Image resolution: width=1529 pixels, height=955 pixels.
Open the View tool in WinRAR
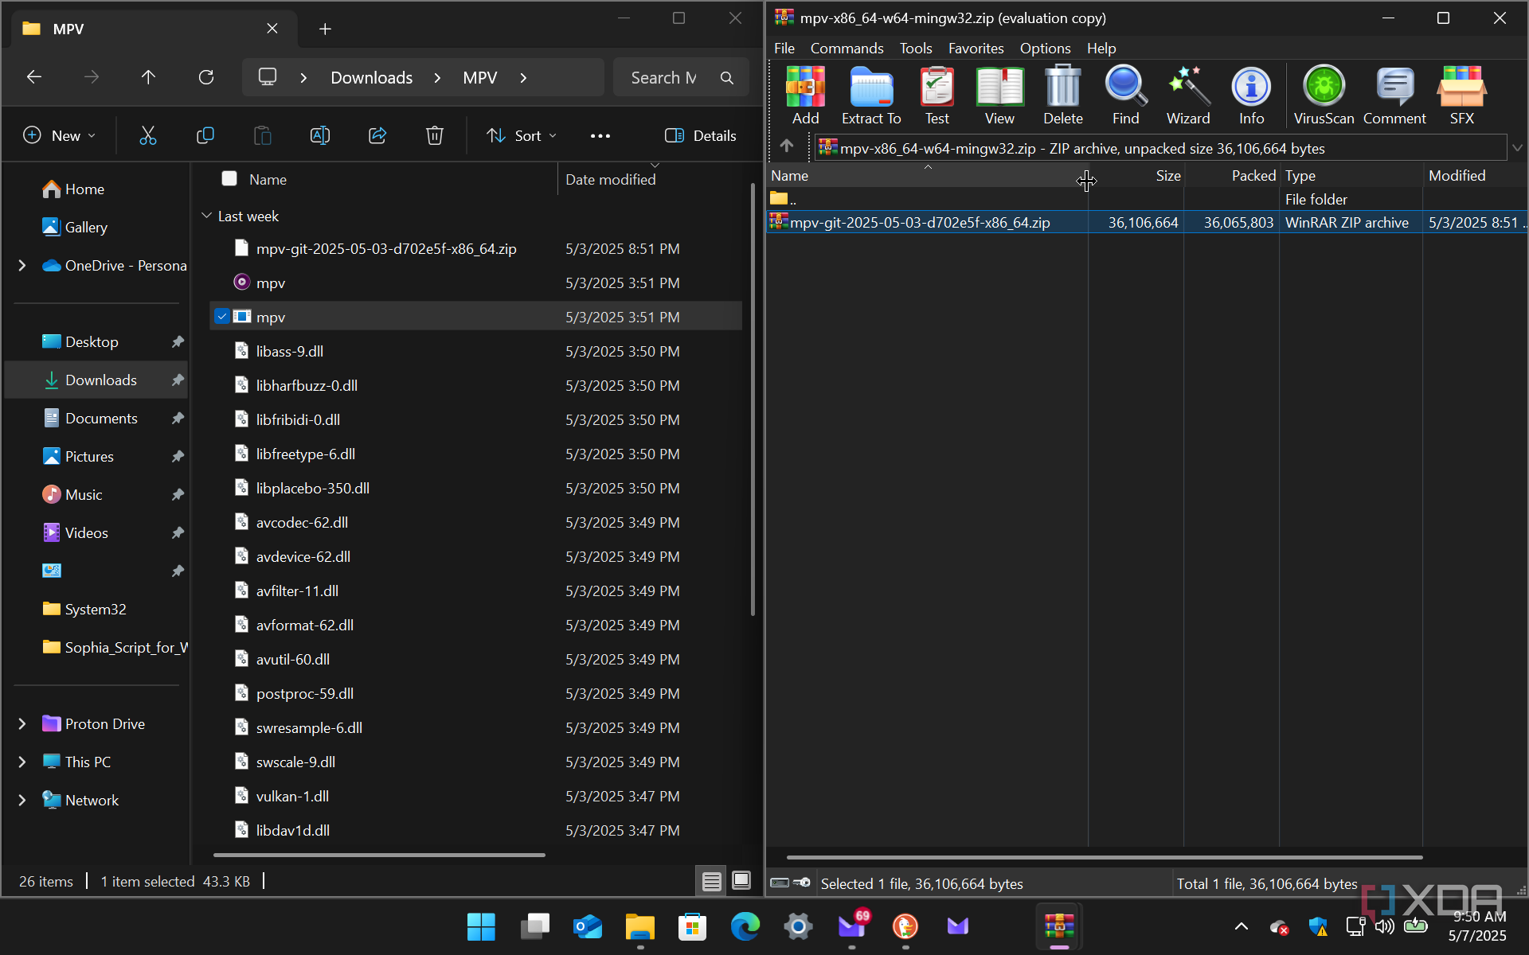click(x=999, y=95)
